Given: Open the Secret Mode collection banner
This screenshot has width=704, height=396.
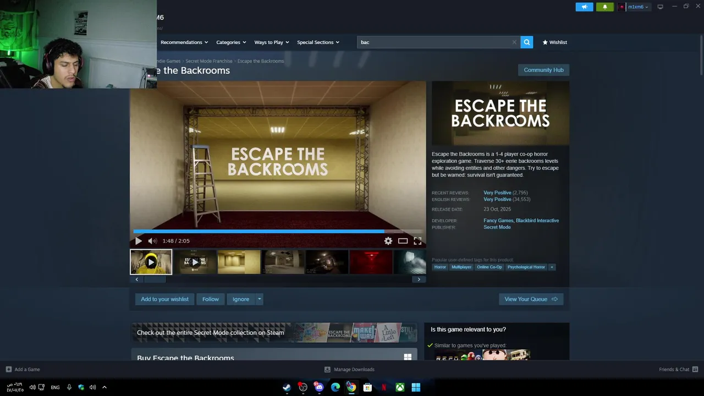Looking at the screenshot, I should pos(274,333).
